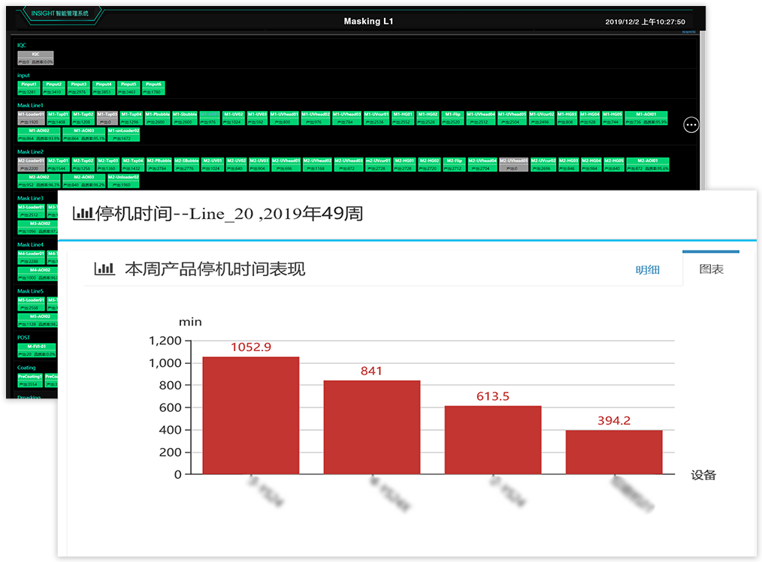Select the gray M1-Tap03 machine tile
This screenshot has height=562, width=762.
106,118
